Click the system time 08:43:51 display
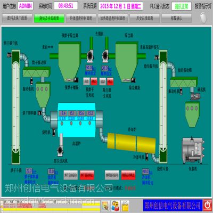This screenshot has width=213, height=213. point(66,6)
